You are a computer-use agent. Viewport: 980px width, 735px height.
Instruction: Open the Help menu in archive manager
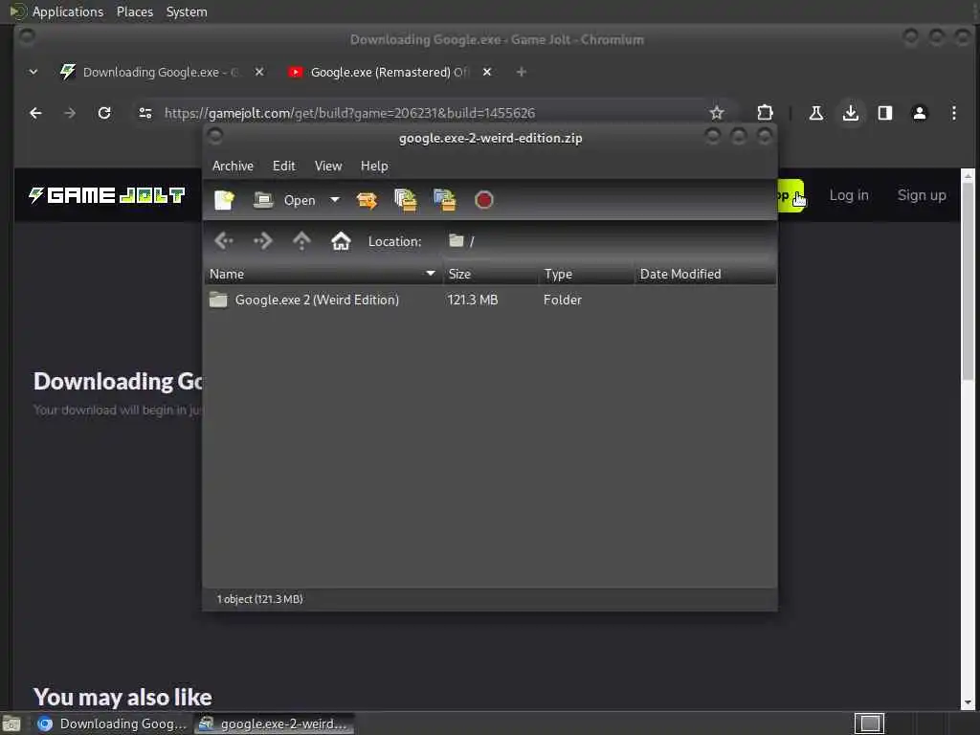[374, 166]
